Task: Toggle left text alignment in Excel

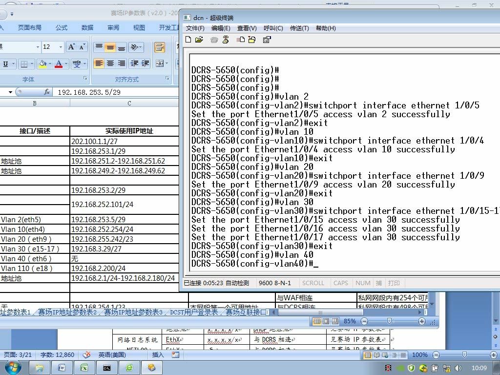Action: (x=99, y=63)
